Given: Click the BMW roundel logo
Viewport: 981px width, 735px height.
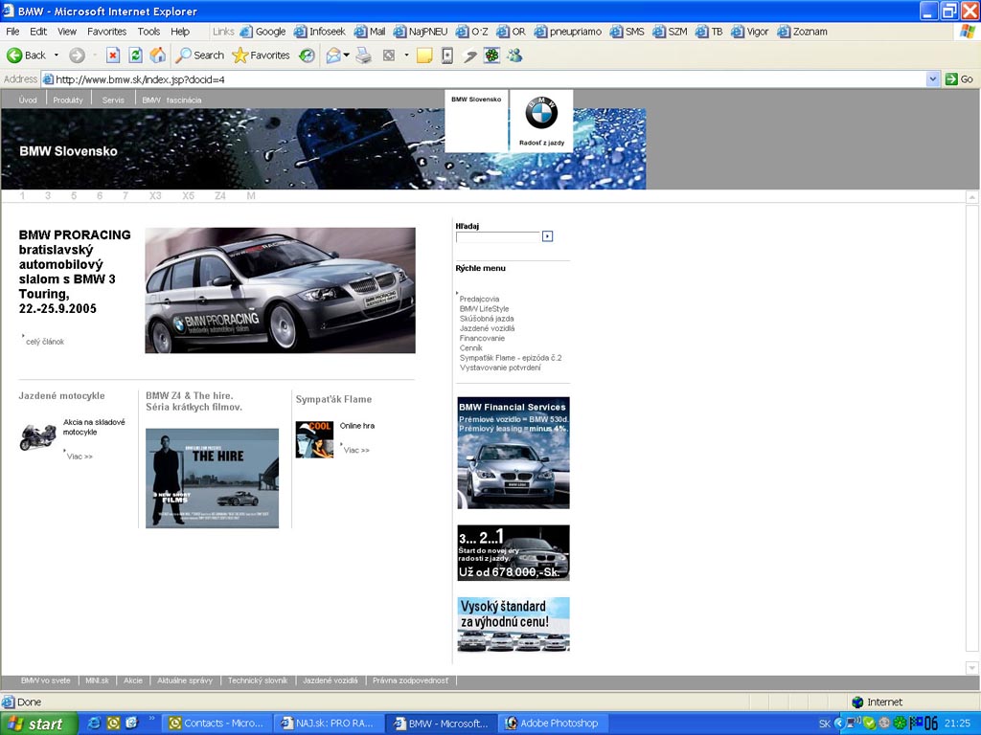Looking at the screenshot, I should [x=541, y=113].
